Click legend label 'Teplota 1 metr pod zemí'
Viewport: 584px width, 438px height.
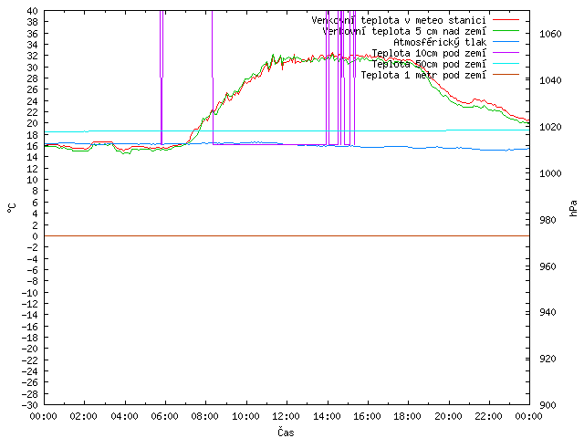(423, 75)
